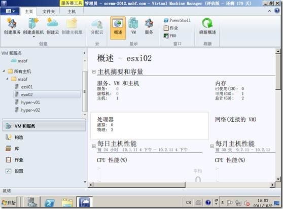
Task: Open the VM 和服务 workspace
Action: [44, 126]
